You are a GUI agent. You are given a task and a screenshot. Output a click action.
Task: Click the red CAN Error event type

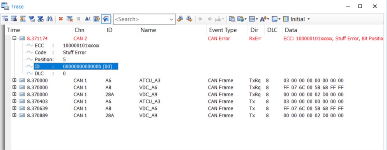click(219, 38)
